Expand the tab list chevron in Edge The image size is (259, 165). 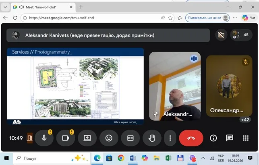[x=6, y=7]
